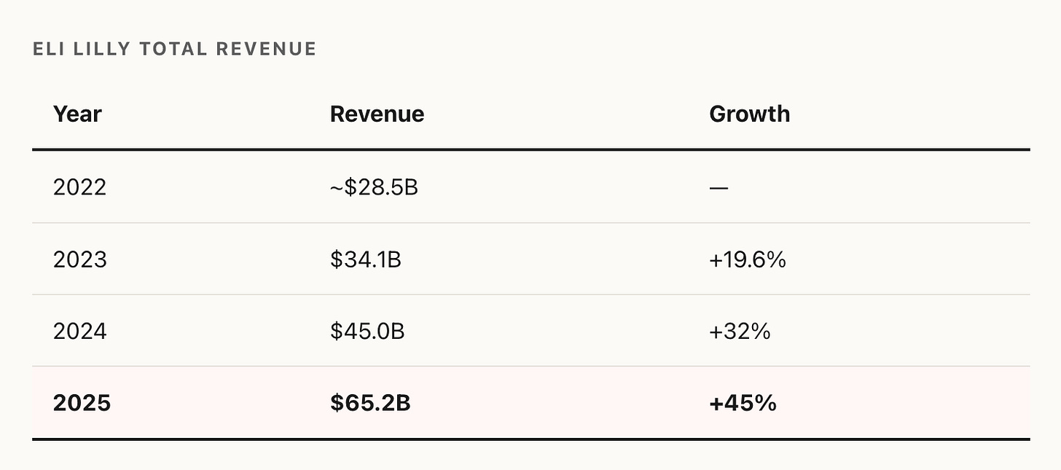The width and height of the screenshot is (1061, 470).
Task: Click the Revenue column header
Action: [x=377, y=114]
